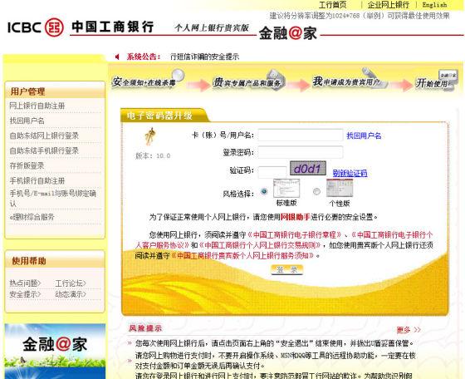Open 热点问题 help link
The height and width of the screenshot is (379, 465).
coord(25,283)
